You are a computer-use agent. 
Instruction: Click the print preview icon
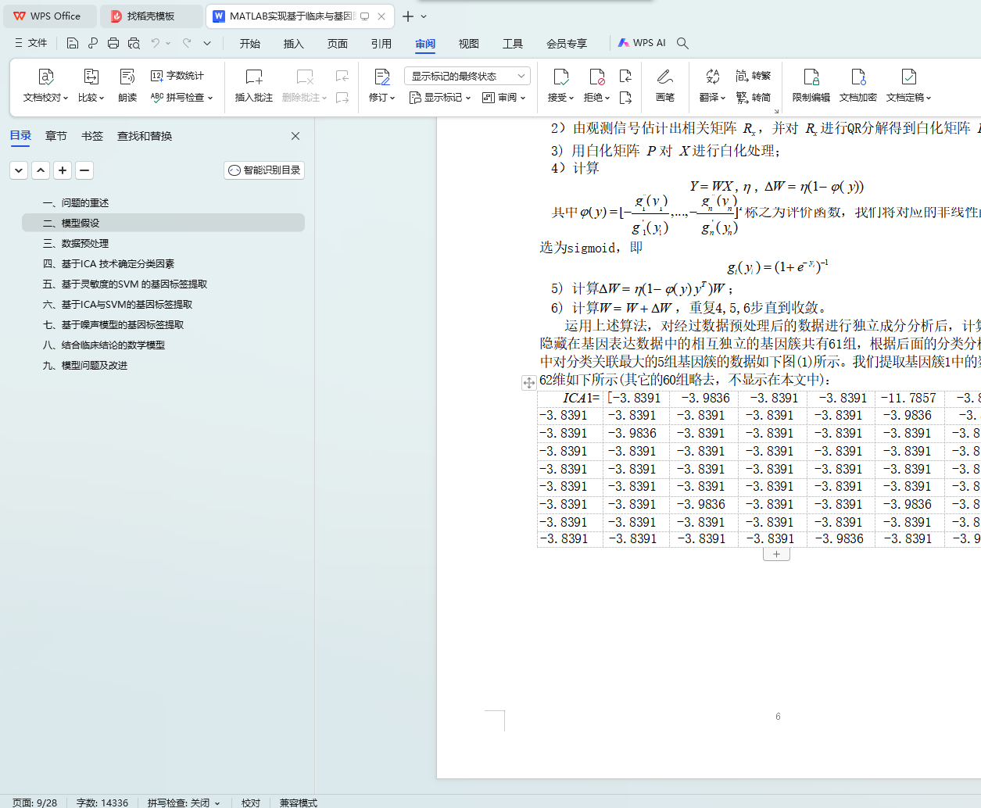pos(134,43)
